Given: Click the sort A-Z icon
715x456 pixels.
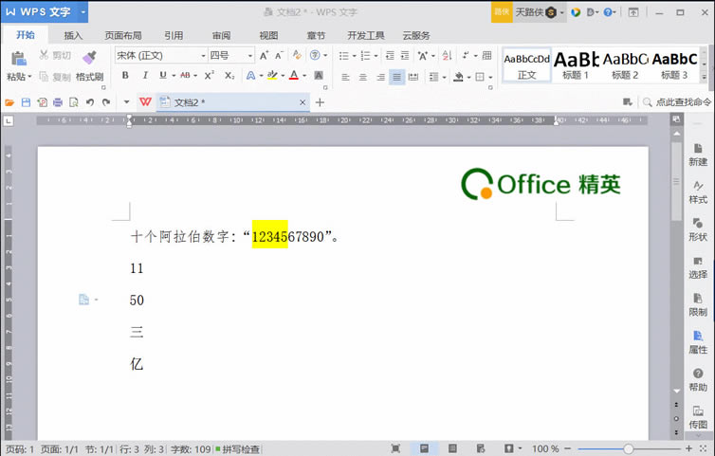Looking at the screenshot, I should (x=447, y=56).
